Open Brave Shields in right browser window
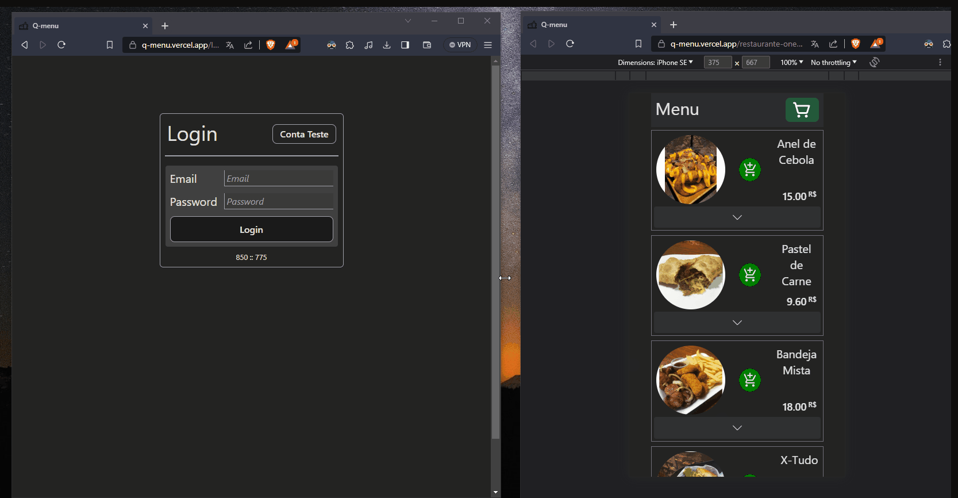Viewport: 958px width, 498px height. coord(856,44)
